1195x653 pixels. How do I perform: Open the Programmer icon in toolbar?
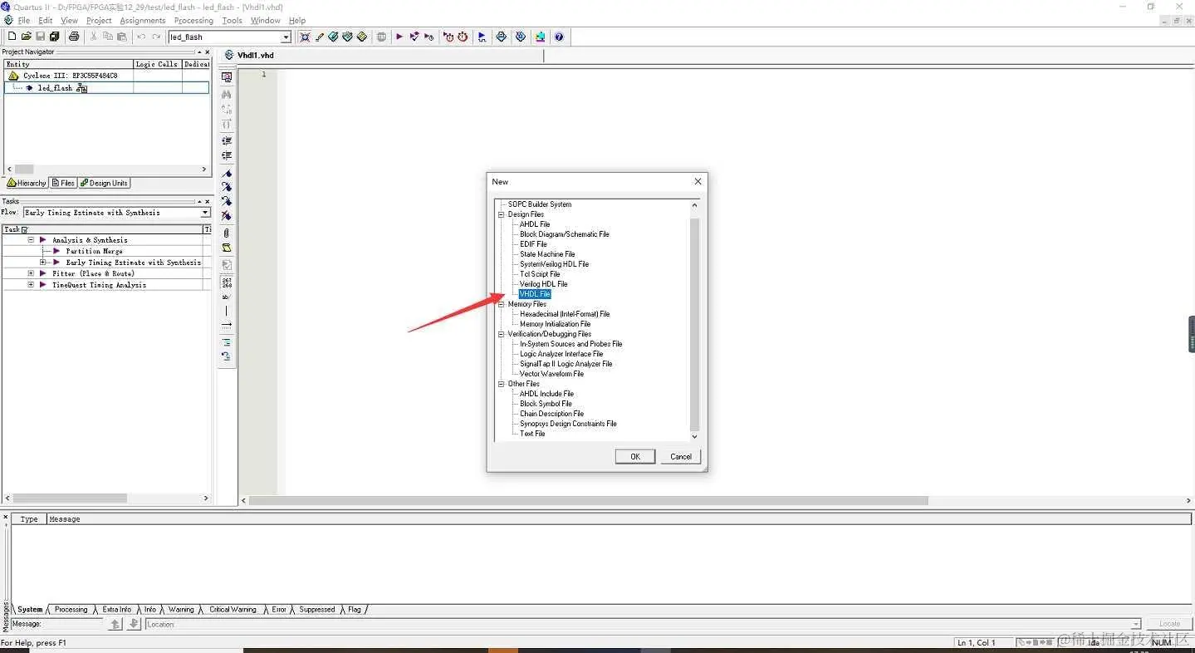point(521,37)
